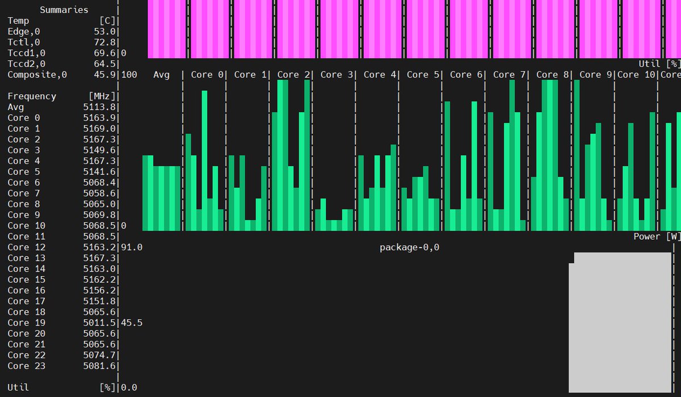This screenshot has height=397, width=681.
Task: Click the "Power [W]" graph title
Action: click(x=657, y=236)
